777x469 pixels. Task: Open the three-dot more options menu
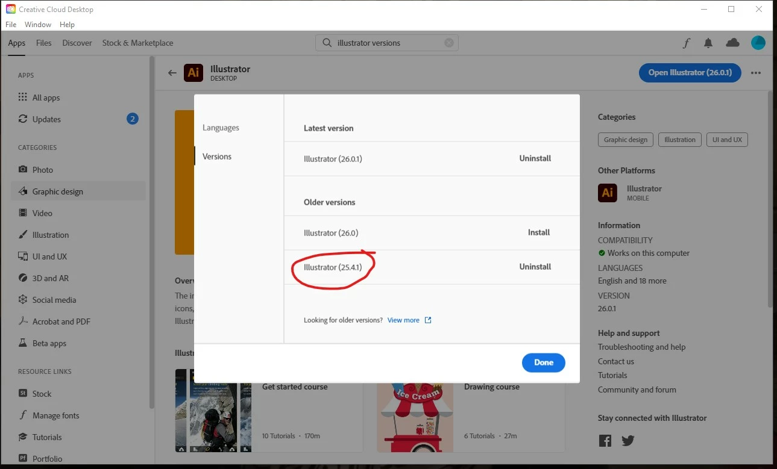pyautogui.click(x=756, y=73)
